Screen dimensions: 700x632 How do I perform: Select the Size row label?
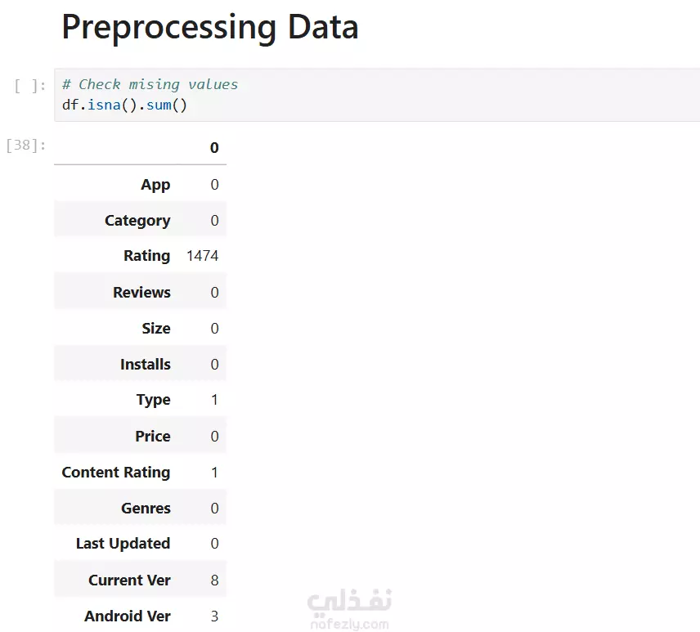point(156,329)
